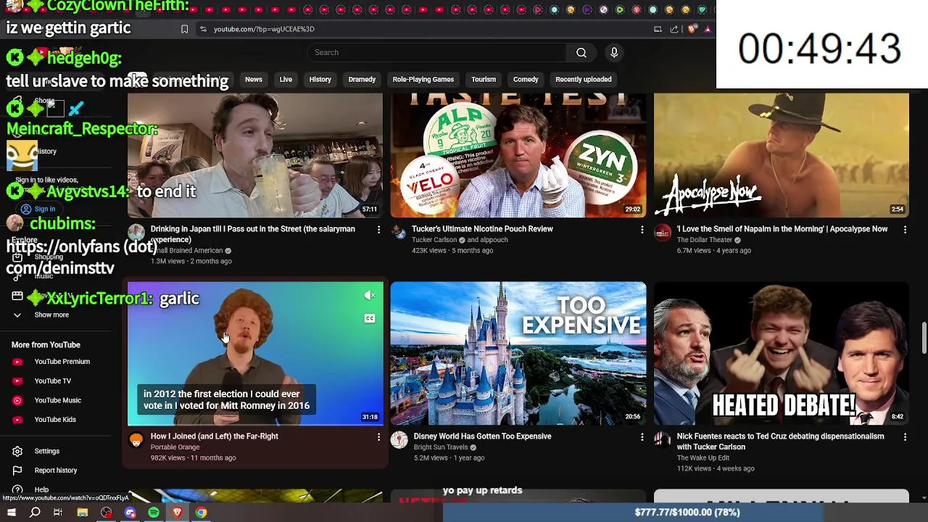Open the Apocalypse Now video thumbnail
928x522 pixels.
coord(781,155)
